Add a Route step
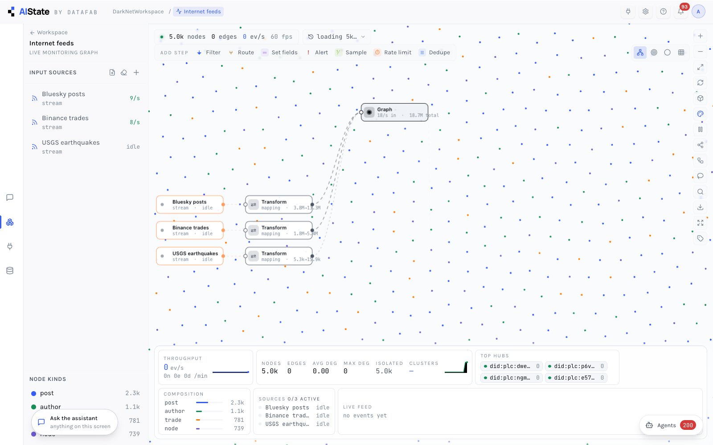Viewport: 713px width, 445px height. pyautogui.click(x=241, y=53)
